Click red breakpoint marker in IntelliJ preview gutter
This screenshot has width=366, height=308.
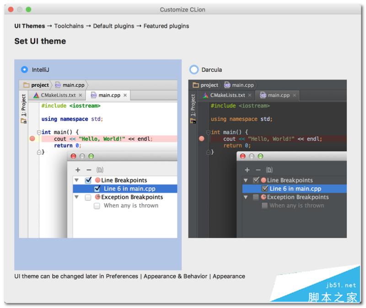point(32,139)
